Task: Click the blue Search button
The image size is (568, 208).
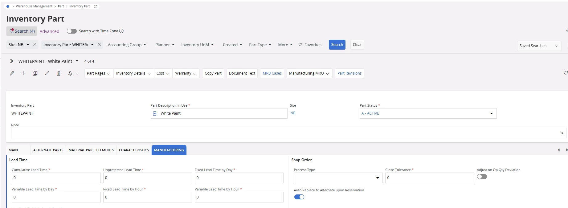Action: click(337, 45)
